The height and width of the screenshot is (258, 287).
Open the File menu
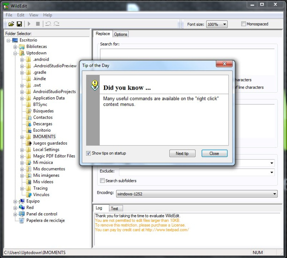9,15
